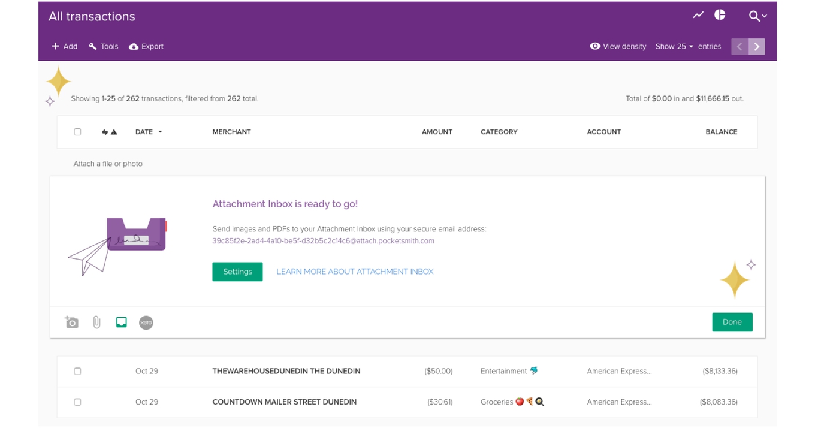
Task: Check the Warehouse Dunedin transaction checkbox
Action: click(77, 372)
